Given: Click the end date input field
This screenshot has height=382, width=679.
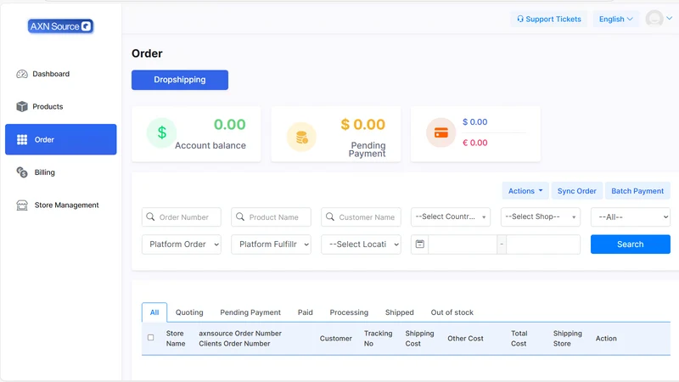Looking at the screenshot, I should click(543, 244).
